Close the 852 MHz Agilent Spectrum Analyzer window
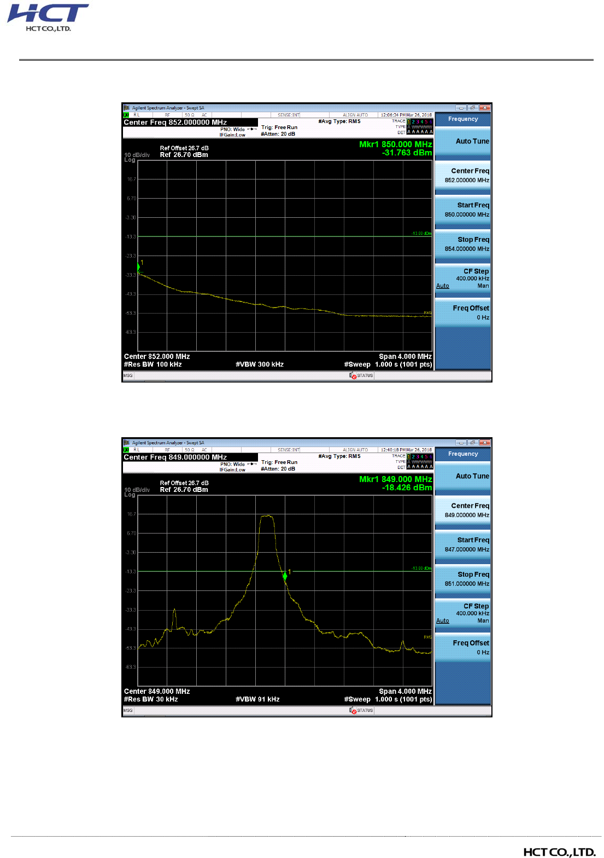The width and height of the screenshot is (604, 858). pos(484,108)
